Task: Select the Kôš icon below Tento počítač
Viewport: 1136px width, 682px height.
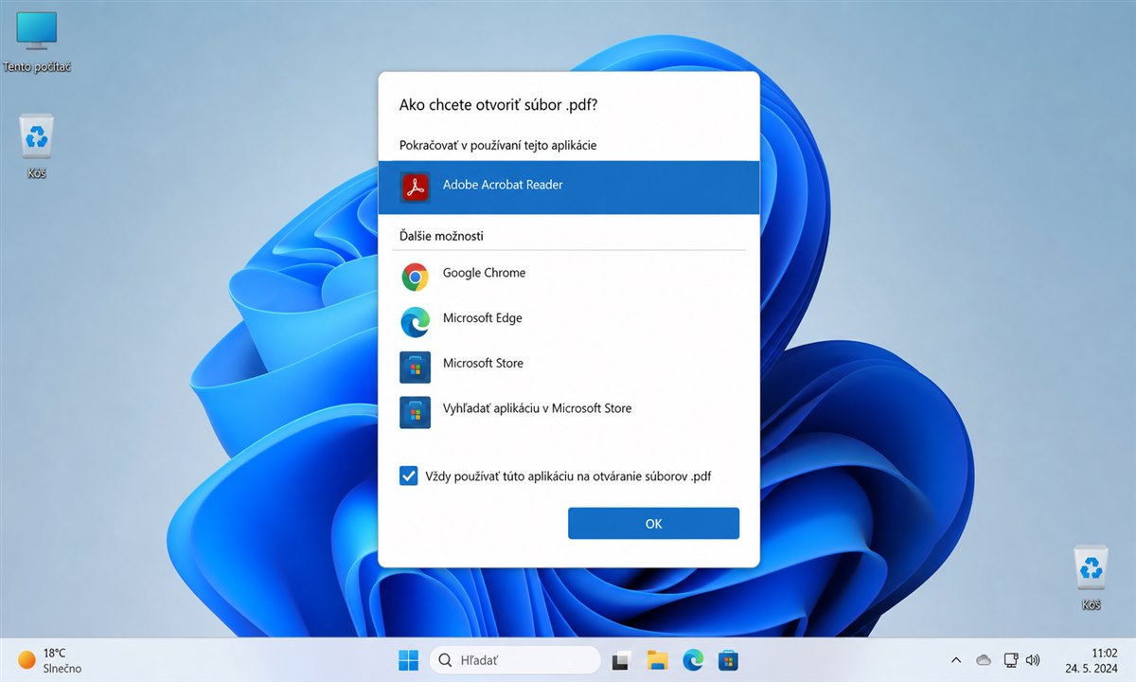Action: 37,148
